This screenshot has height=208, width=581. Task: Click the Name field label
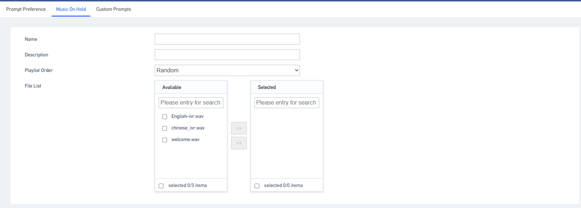(x=31, y=39)
